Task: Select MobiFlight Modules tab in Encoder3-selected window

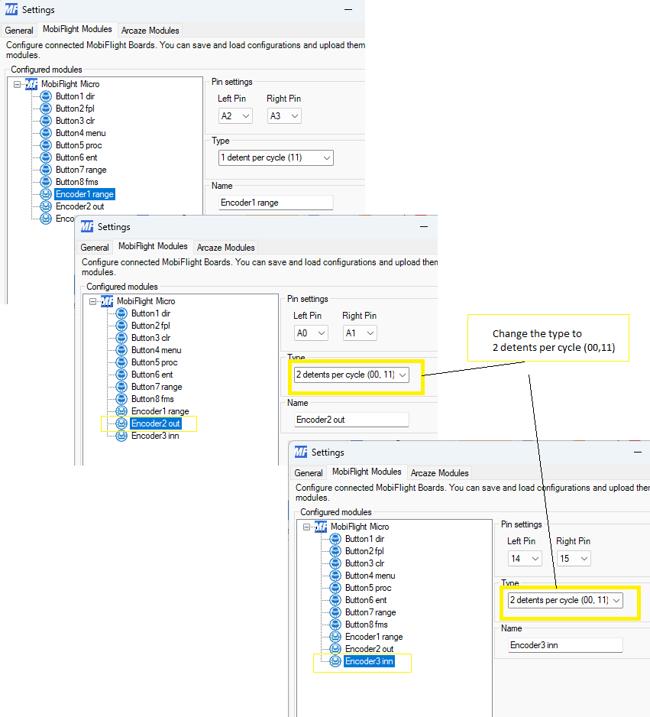Action: tap(367, 472)
